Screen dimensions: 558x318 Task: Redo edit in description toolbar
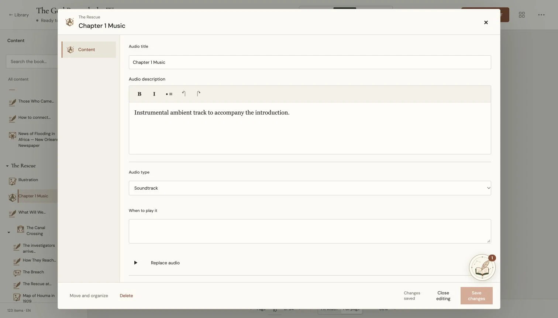(199, 94)
